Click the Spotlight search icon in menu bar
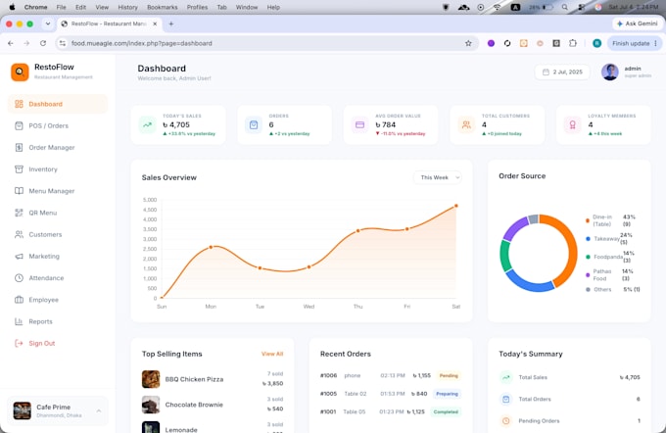Image resolution: width=666 pixels, height=433 pixels. tap(564, 7)
